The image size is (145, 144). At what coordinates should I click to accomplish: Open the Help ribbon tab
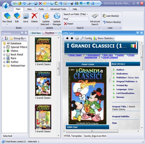click(75, 9)
